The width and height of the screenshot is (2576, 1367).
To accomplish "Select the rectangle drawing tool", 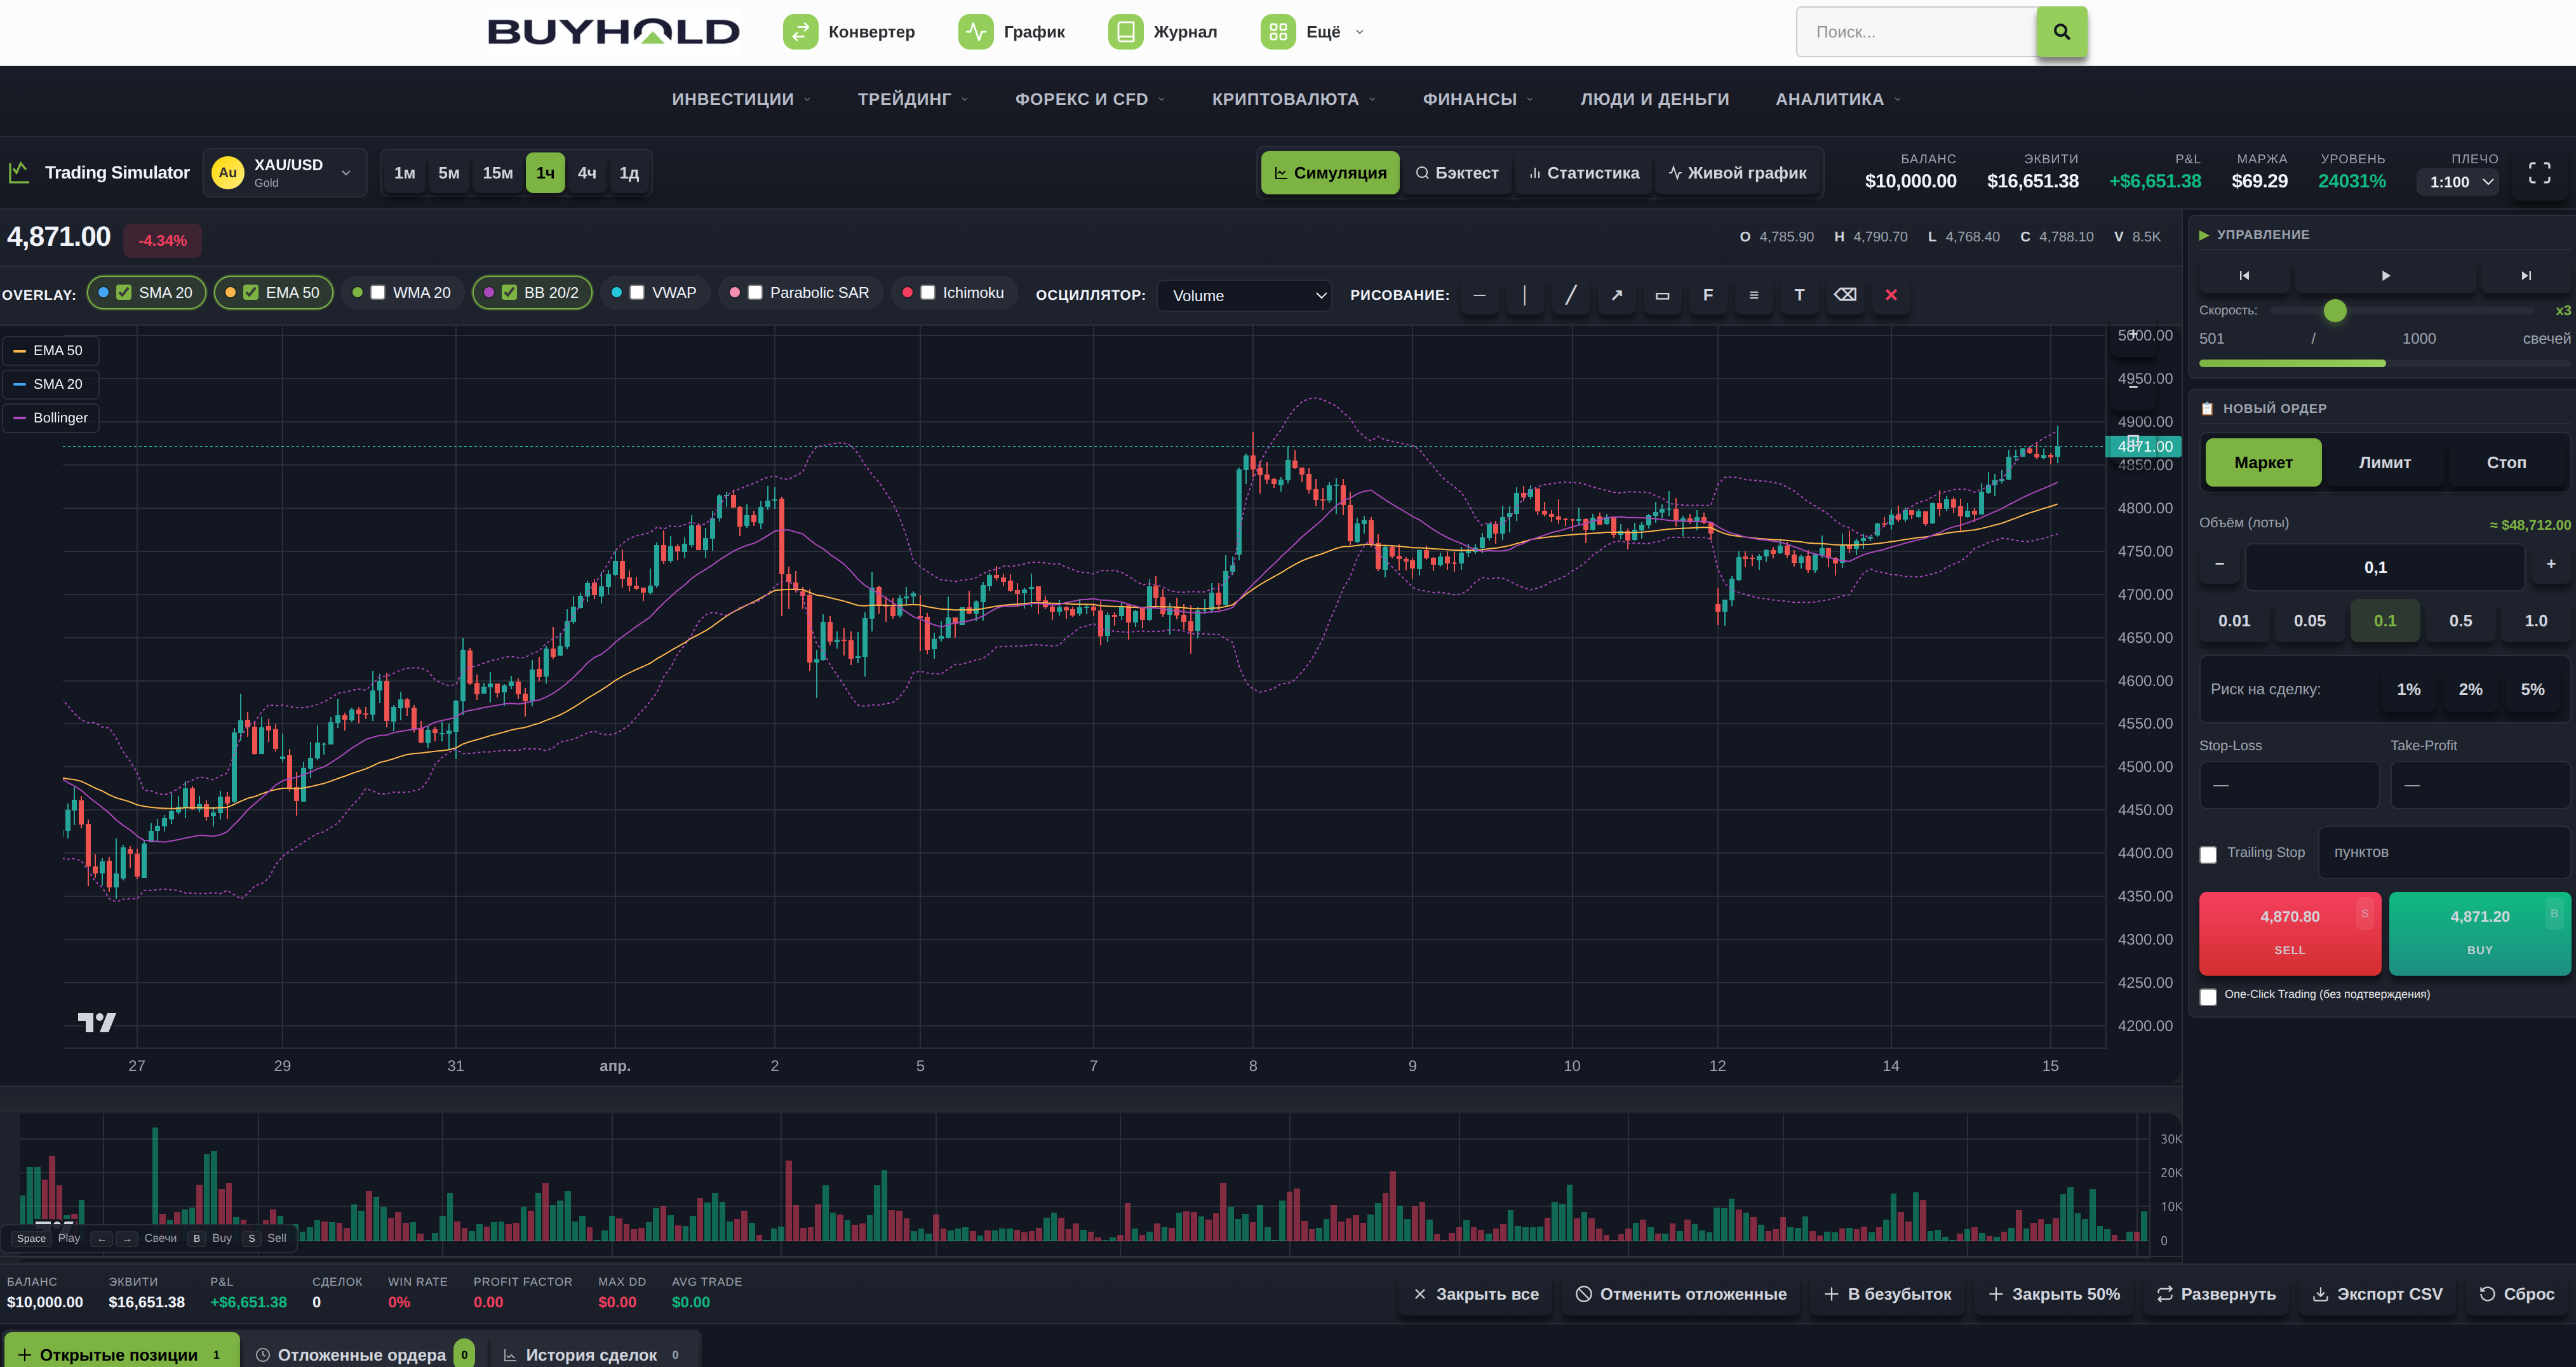I will tap(1662, 295).
